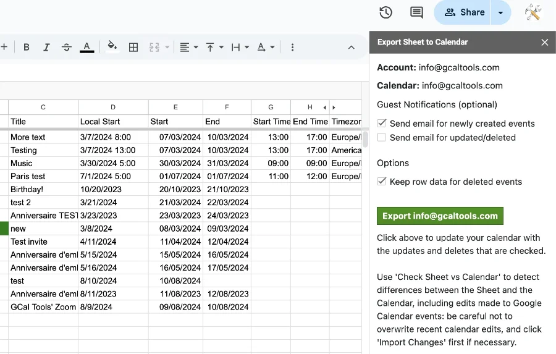556x354 pixels.
Task: Toggle Send email for newly created events
Action: coord(382,123)
